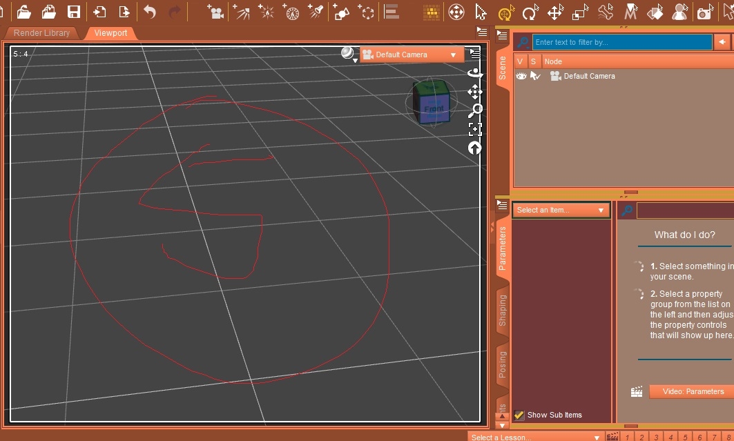This screenshot has height=441, width=734.
Task: Click the Scene filter text field
Action: (621, 42)
